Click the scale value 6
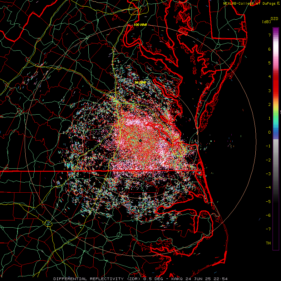Viewport: 281px width, 281px height. (x=269, y=49)
